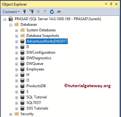Select the SSIS Tutorials label
The image size is (121, 117).
coord(37,108)
